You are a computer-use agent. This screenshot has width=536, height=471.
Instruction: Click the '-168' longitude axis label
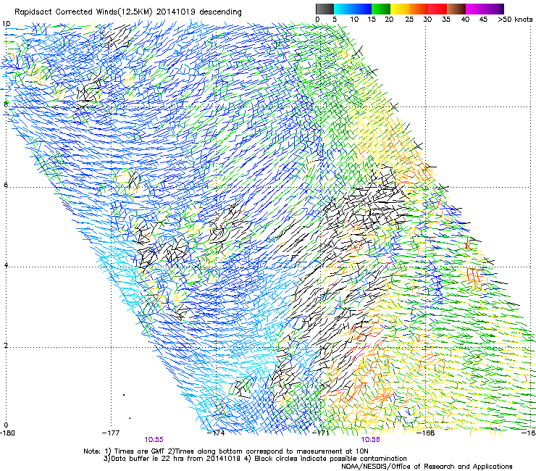click(427, 433)
